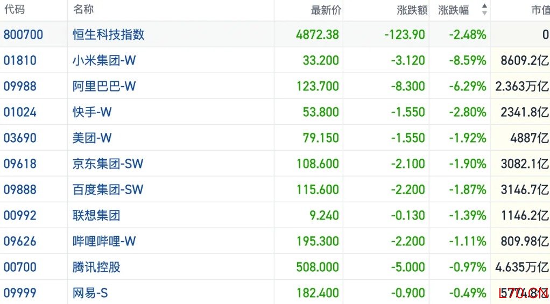550x304 pixels.
Task: Click the 涨跌幅 column header text
Action: [454, 10]
